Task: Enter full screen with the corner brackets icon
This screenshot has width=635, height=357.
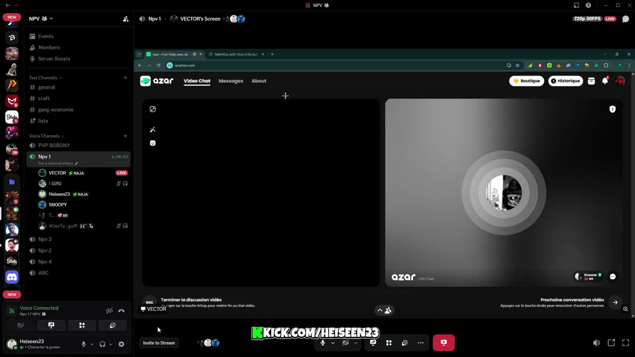Action: pyautogui.click(x=626, y=343)
